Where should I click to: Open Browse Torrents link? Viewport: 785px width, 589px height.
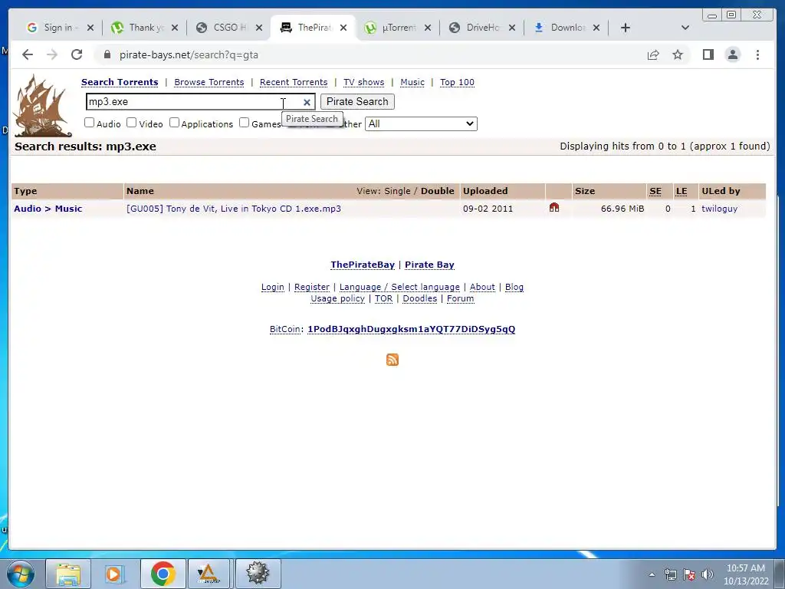(x=209, y=82)
